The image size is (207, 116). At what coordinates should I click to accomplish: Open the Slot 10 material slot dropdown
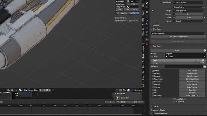(x=12, y=90)
